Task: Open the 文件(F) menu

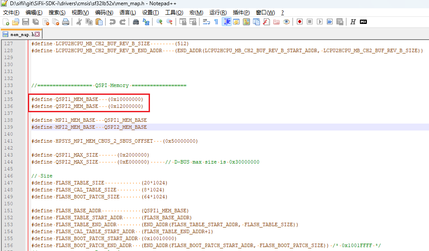Action: (11, 13)
